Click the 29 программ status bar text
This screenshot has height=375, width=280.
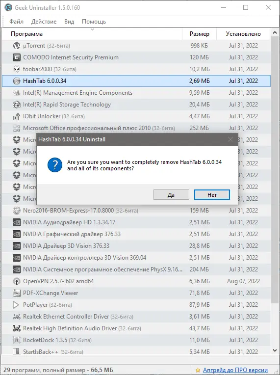[58, 370]
